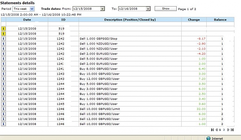Open info icon for Sell 10,000 GBPUSD/User 6.00 row
The image size is (241, 140).
point(3,114)
